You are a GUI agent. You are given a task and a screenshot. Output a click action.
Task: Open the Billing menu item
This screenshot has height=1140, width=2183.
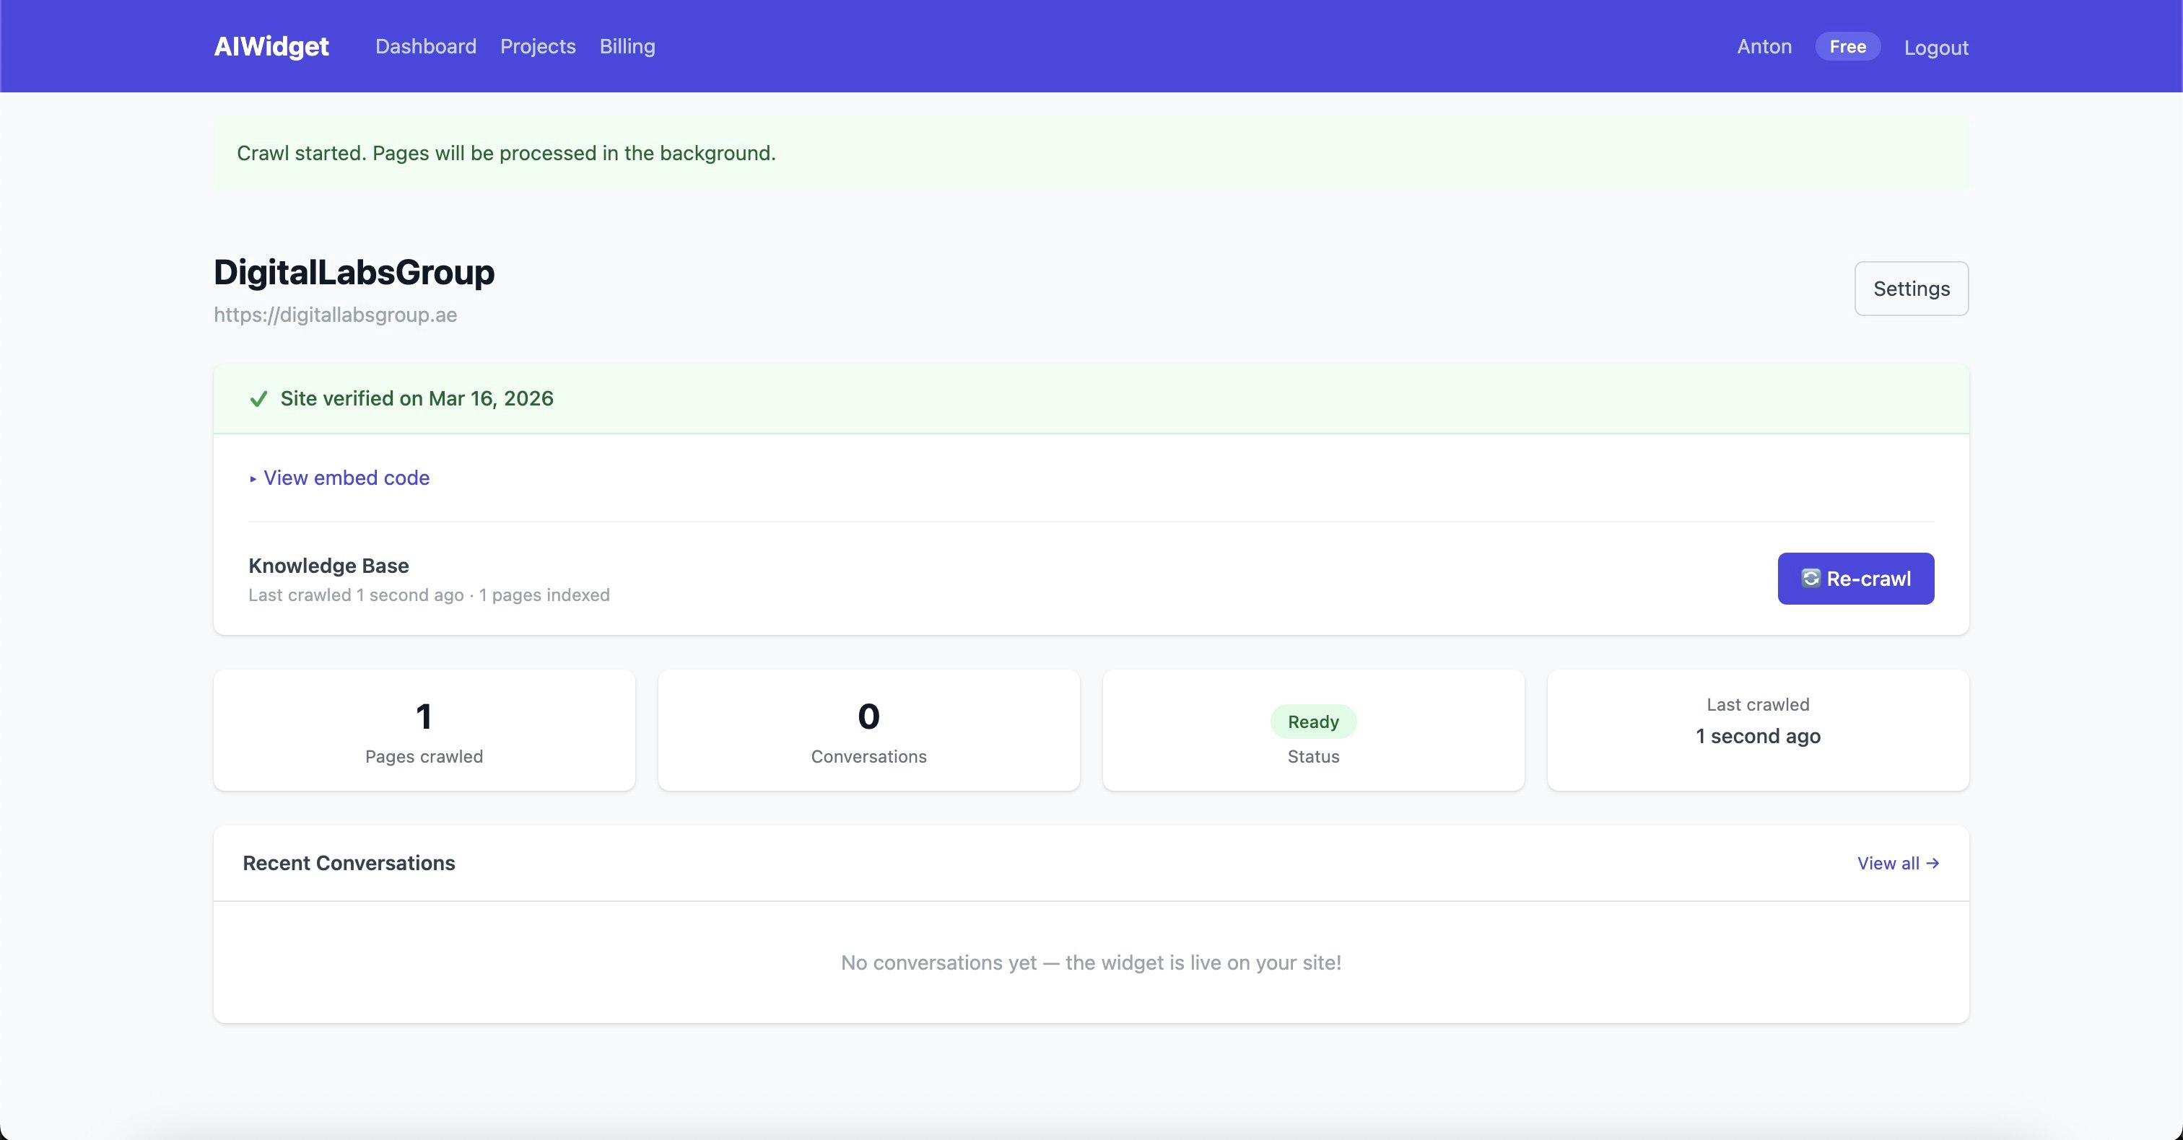click(x=627, y=47)
